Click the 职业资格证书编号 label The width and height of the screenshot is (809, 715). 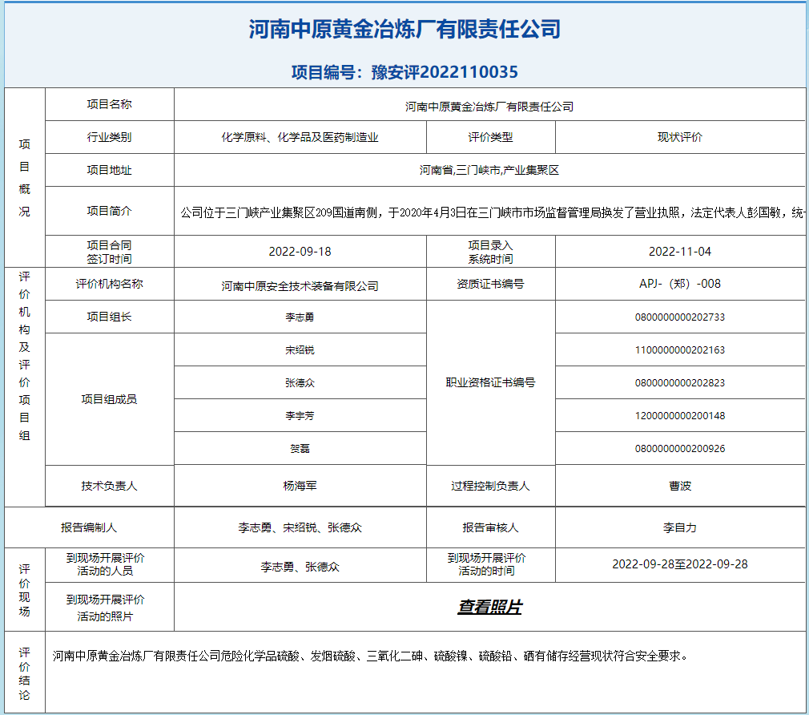[x=491, y=383]
